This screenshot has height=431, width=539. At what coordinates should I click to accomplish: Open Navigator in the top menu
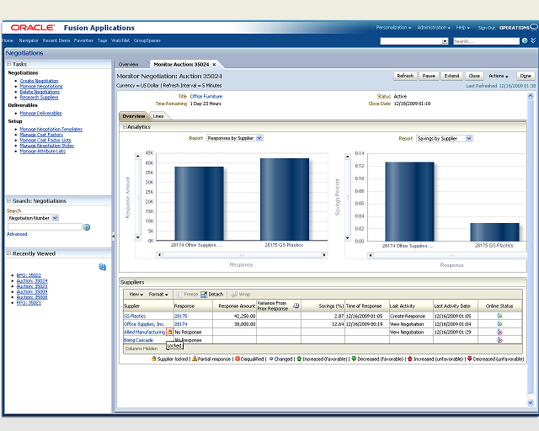[29, 40]
